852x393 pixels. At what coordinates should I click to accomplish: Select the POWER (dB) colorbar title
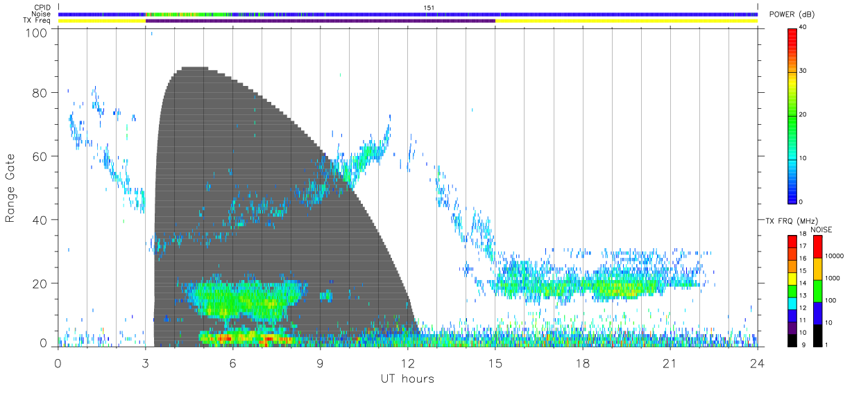coord(793,15)
